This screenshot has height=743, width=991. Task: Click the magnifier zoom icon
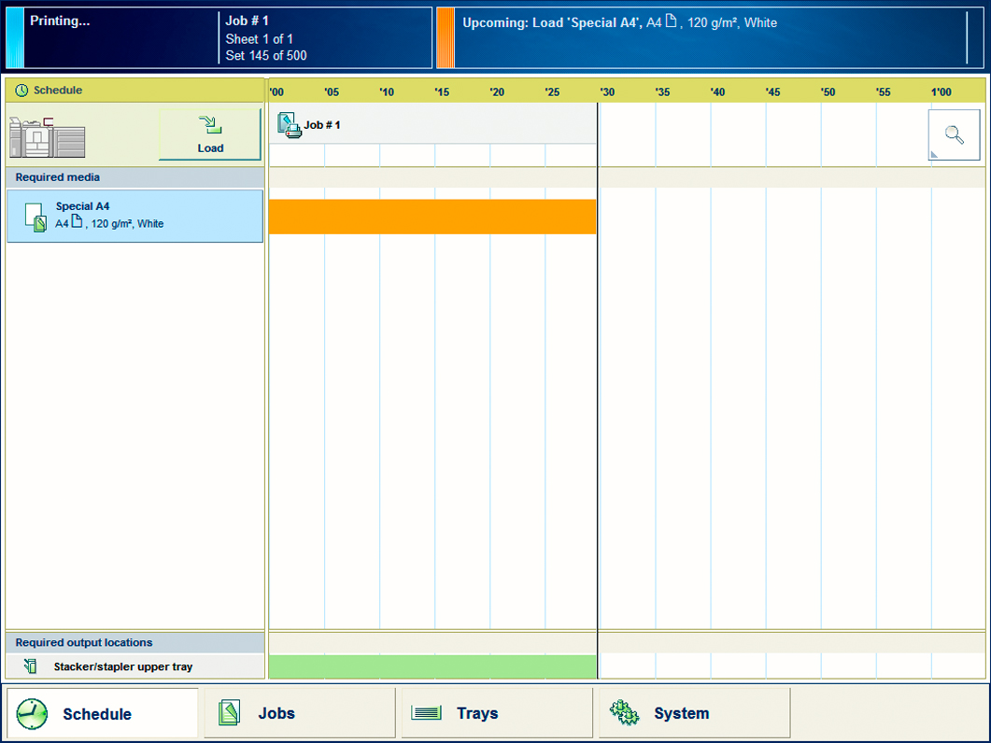tap(954, 134)
